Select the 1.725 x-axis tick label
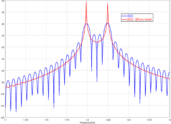Viewport: 171px width, 124px height. pyautogui.click(x=26, y=120)
